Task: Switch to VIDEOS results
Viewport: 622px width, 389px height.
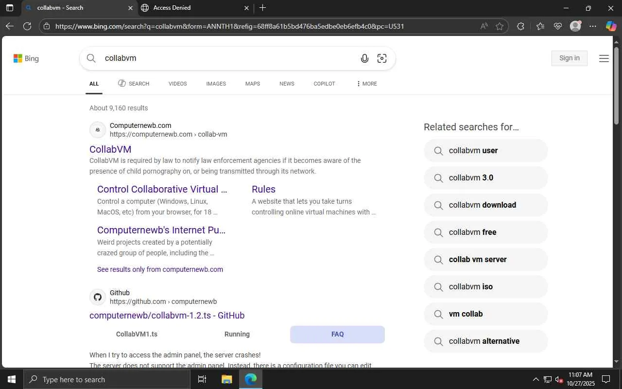Action: click(x=178, y=84)
